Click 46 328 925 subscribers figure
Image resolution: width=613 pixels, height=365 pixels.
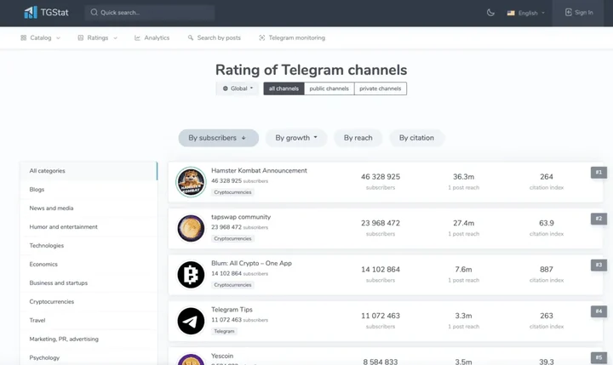(x=381, y=177)
